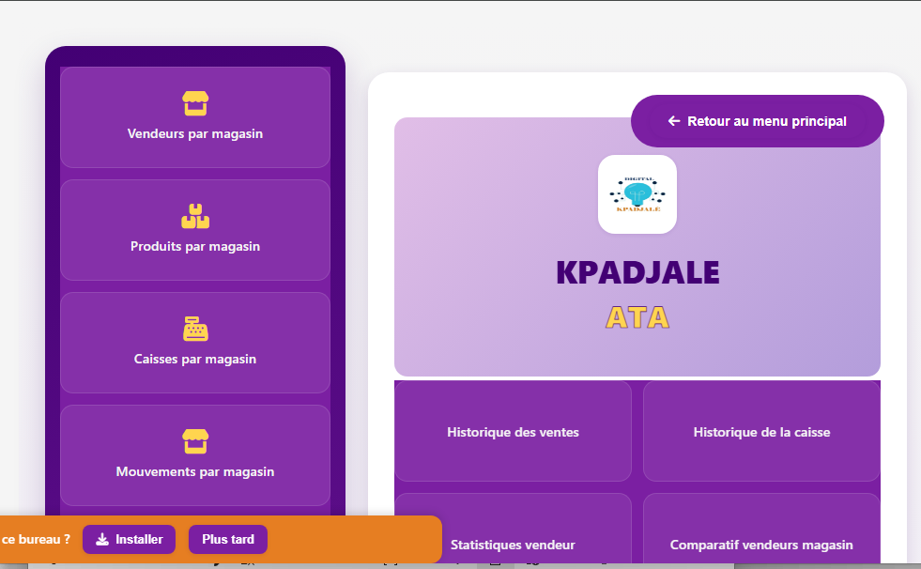Click the KPADJALE heading text
Viewport: 921px width, 569px height.
(637, 272)
